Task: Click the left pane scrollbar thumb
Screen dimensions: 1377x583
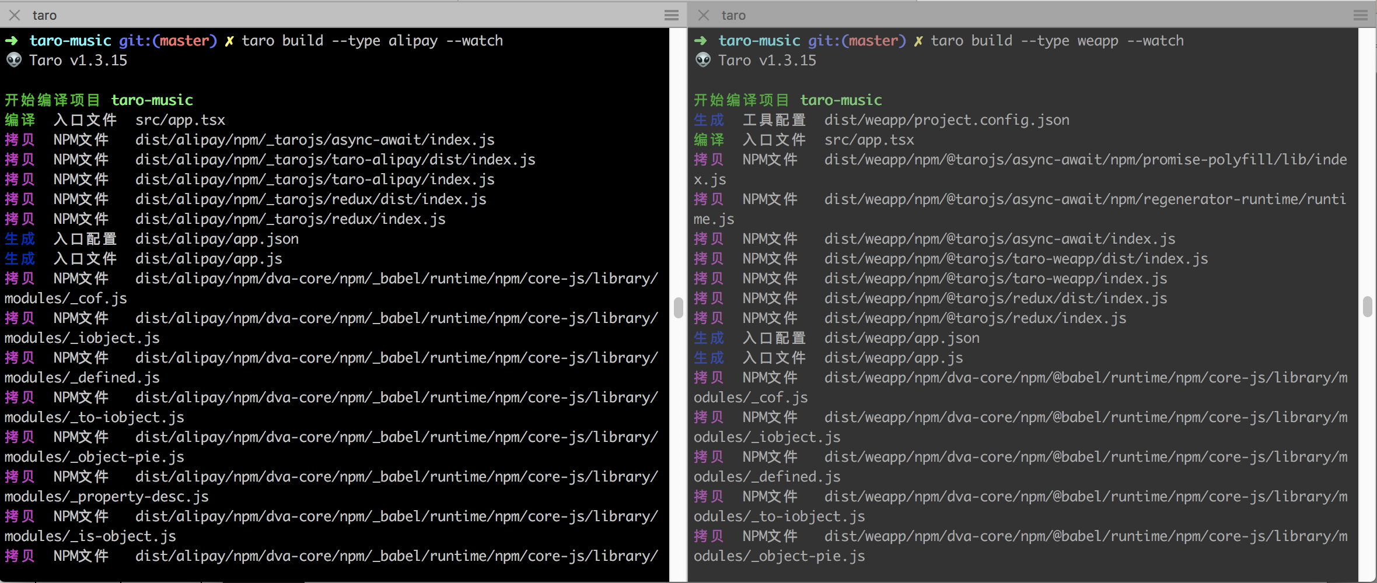Action: 678,307
